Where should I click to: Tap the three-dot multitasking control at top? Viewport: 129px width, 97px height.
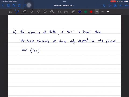click(64, 1)
